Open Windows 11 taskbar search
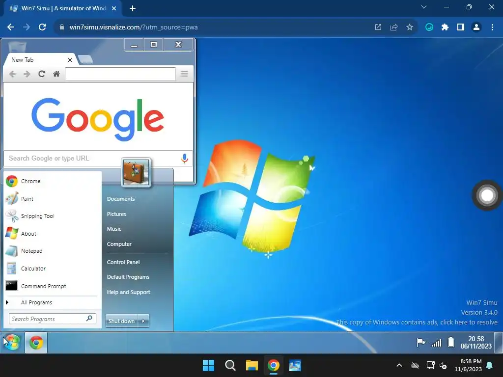Viewport: 503px width, 377px height. [230, 365]
